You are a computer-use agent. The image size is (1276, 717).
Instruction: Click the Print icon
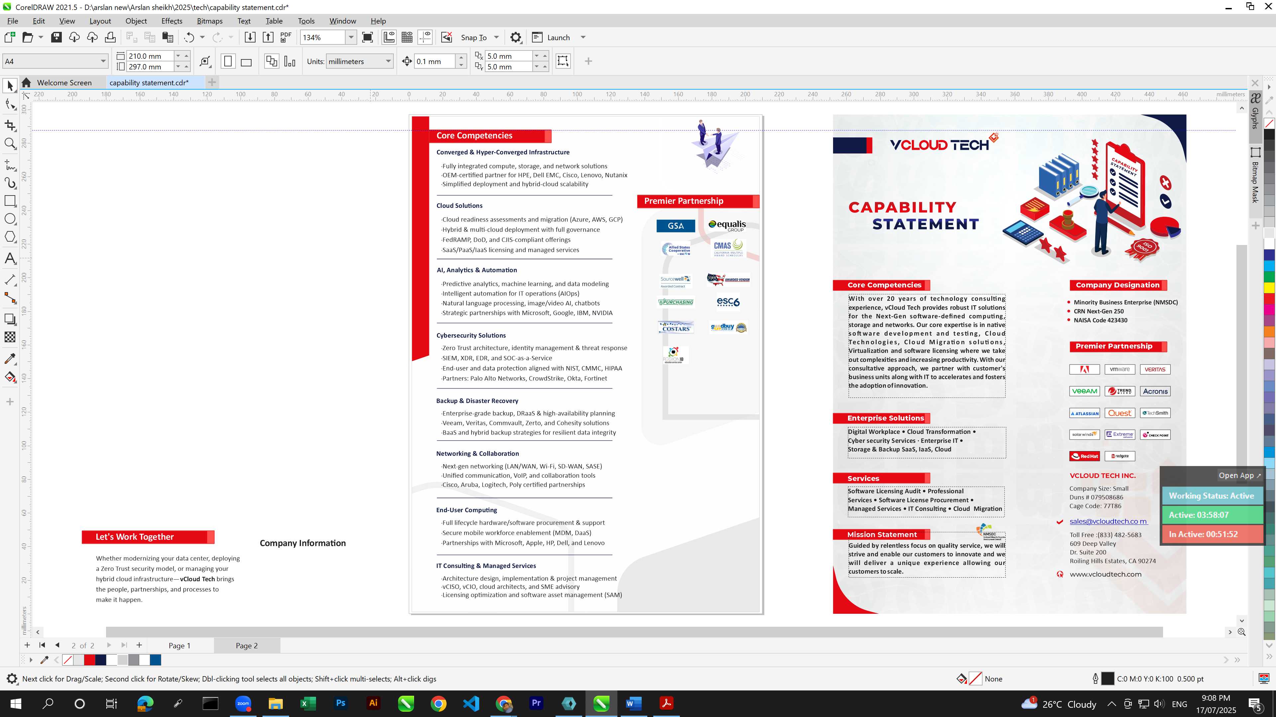(110, 38)
